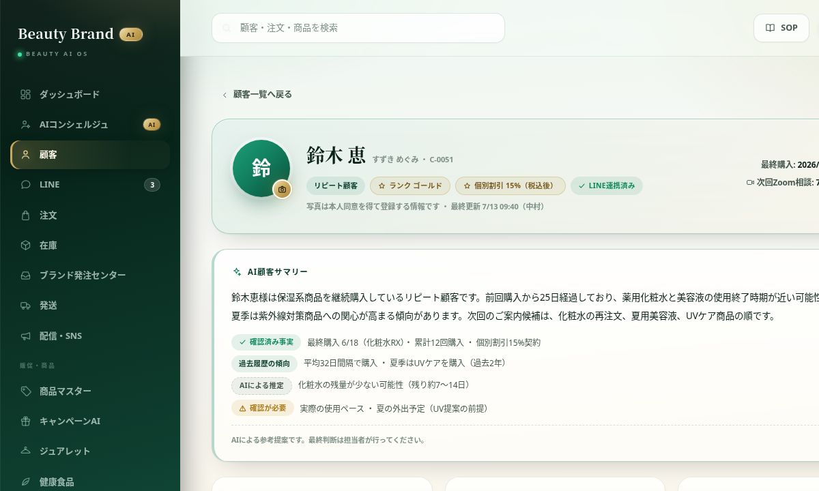This screenshot has width=819, height=491.
Task: Click the customer name 鈴木 恵
Action: tap(336, 155)
